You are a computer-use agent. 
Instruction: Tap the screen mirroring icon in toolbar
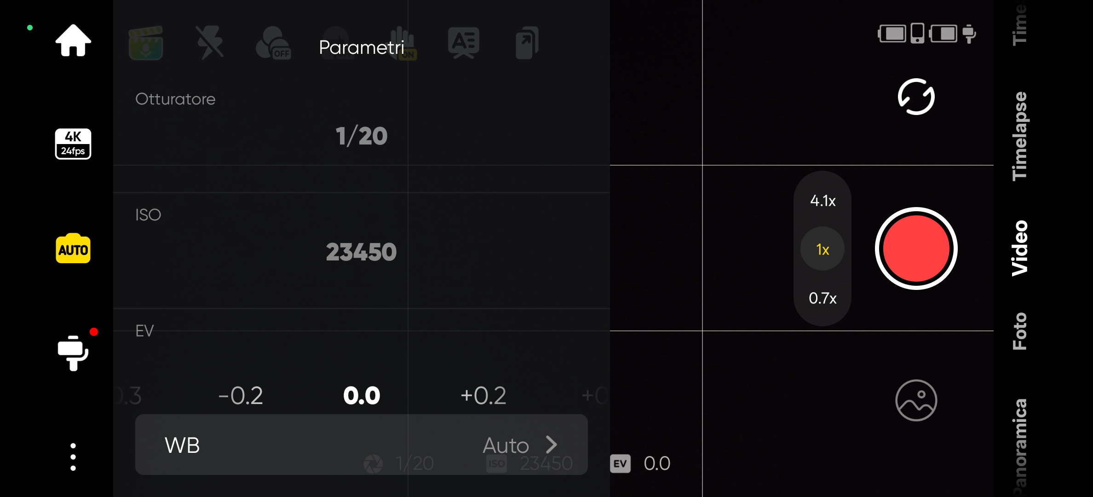pyautogui.click(x=526, y=44)
